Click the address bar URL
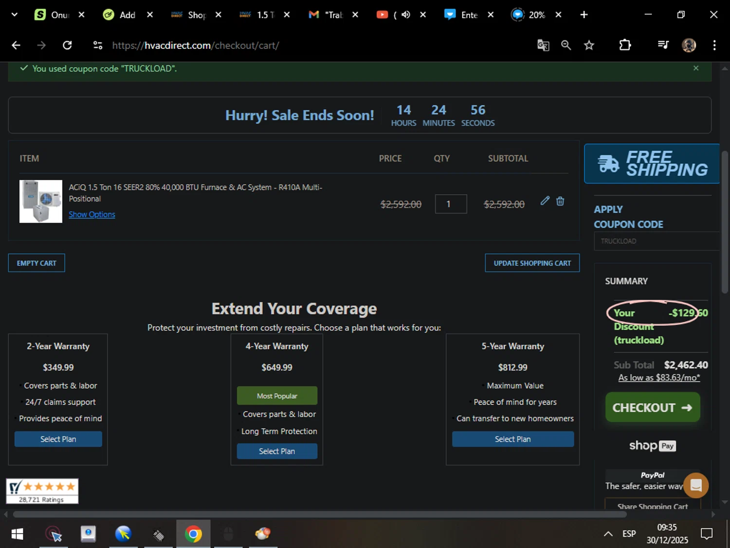The height and width of the screenshot is (548, 730). pos(196,45)
